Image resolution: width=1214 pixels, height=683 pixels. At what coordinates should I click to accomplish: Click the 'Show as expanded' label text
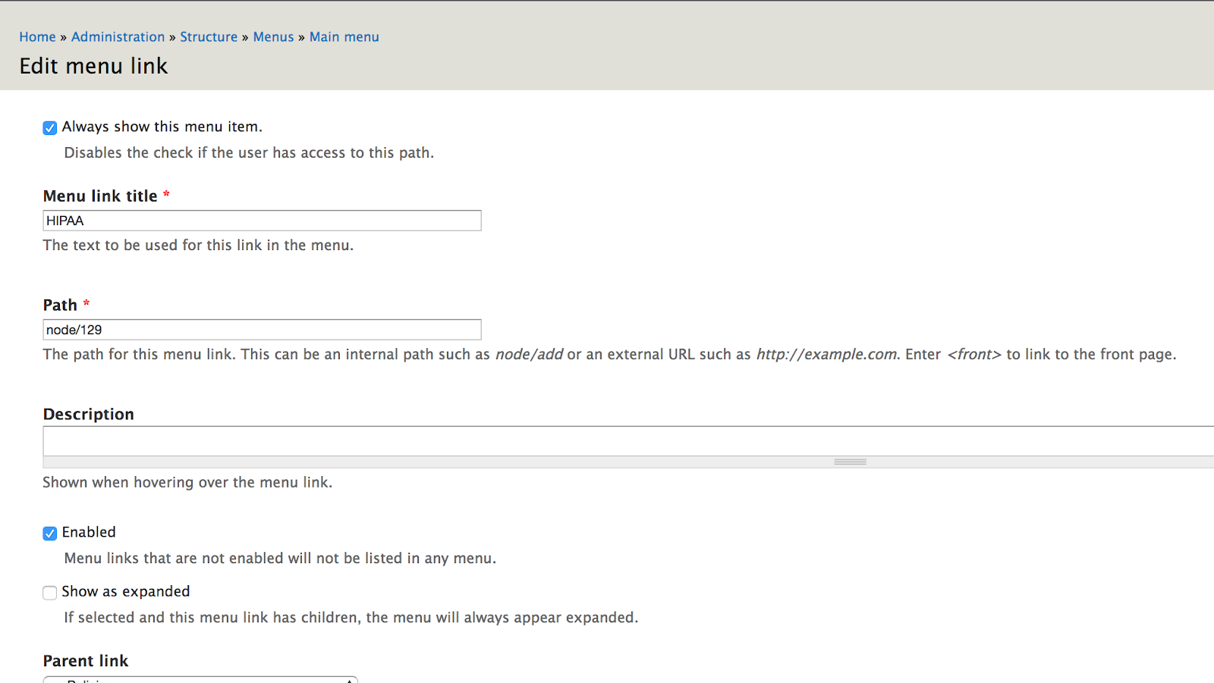[x=126, y=591]
